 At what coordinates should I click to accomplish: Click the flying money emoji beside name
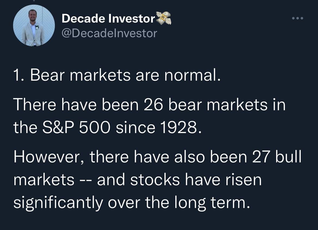164,19
